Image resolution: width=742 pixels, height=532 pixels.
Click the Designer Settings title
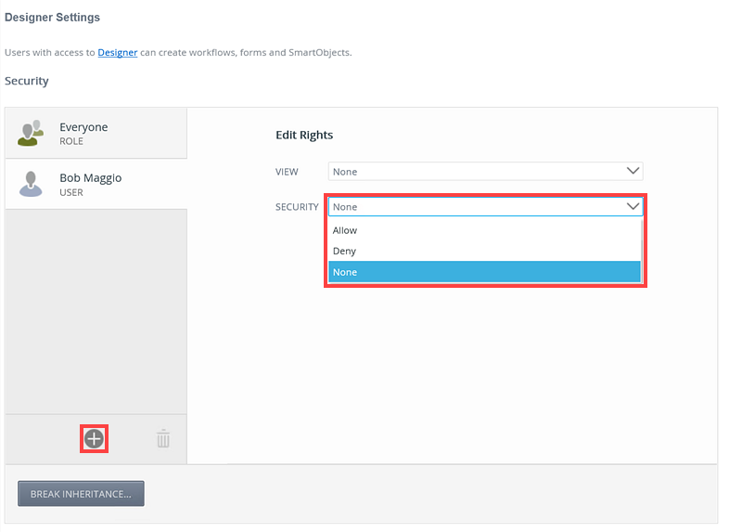pyautogui.click(x=52, y=18)
